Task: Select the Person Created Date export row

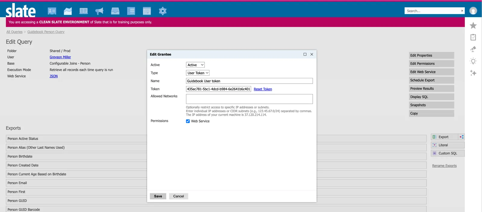Action: point(216,165)
